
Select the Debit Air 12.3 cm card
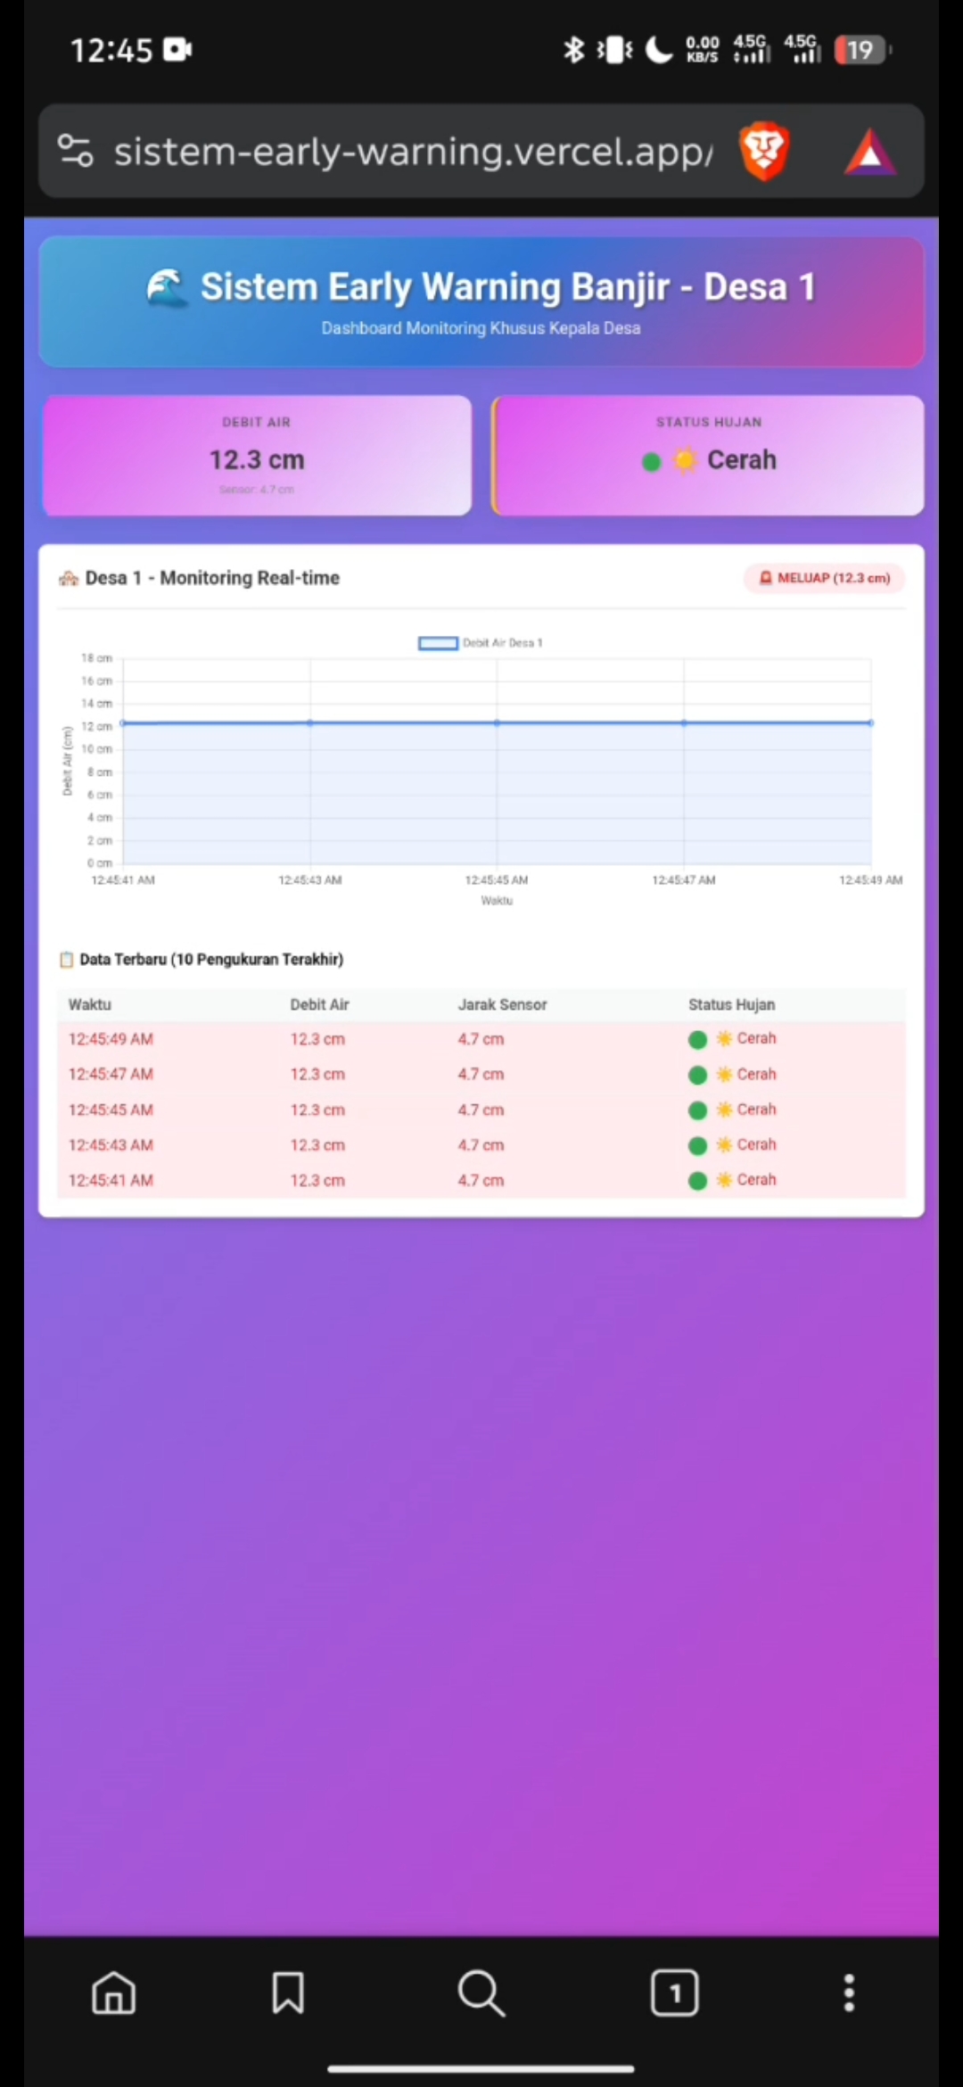[x=257, y=456]
